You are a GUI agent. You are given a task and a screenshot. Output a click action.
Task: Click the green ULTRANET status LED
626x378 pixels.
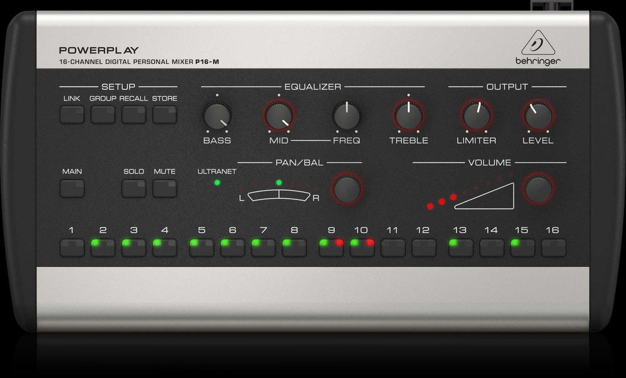(217, 183)
